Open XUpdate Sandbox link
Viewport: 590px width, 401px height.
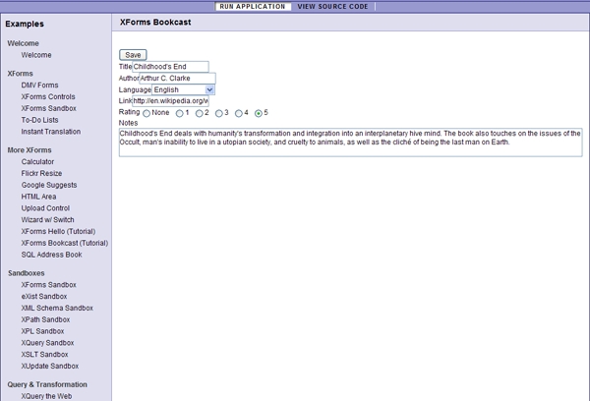[x=50, y=366]
